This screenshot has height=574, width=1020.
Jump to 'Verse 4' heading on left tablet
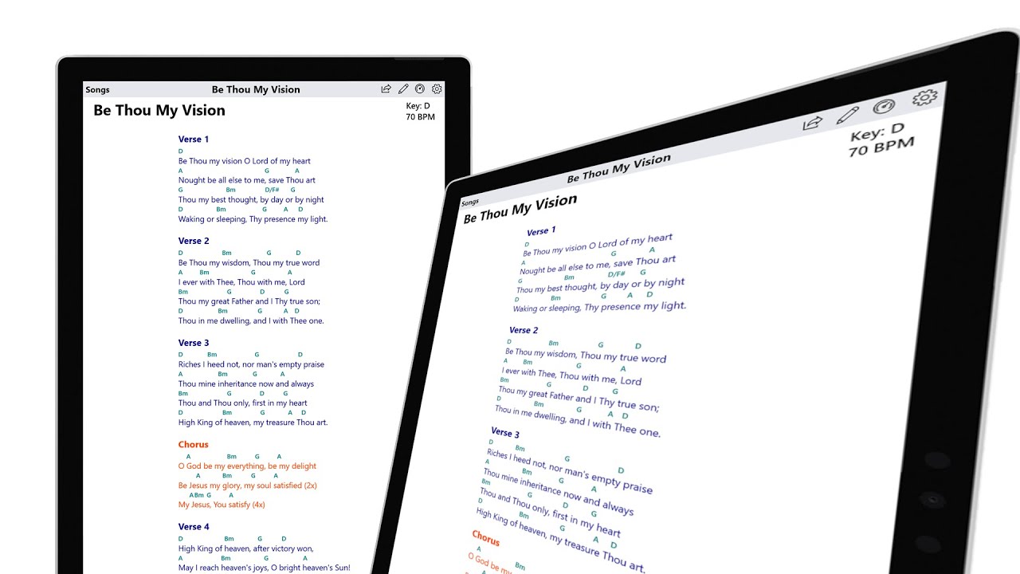[x=194, y=527]
